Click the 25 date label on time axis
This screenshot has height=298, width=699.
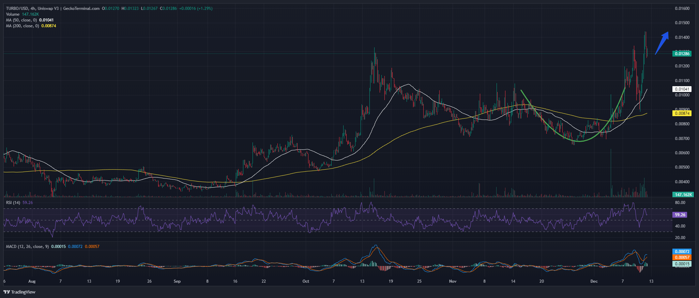pos(419,281)
